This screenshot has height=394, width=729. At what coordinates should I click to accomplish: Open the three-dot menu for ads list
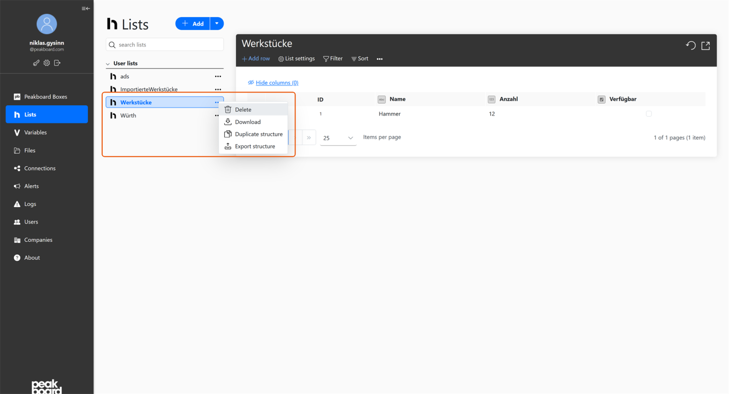[218, 77]
